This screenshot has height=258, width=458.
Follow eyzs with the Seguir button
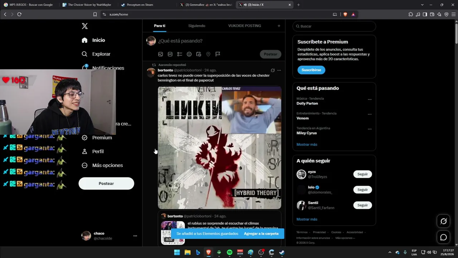point(362,174)
